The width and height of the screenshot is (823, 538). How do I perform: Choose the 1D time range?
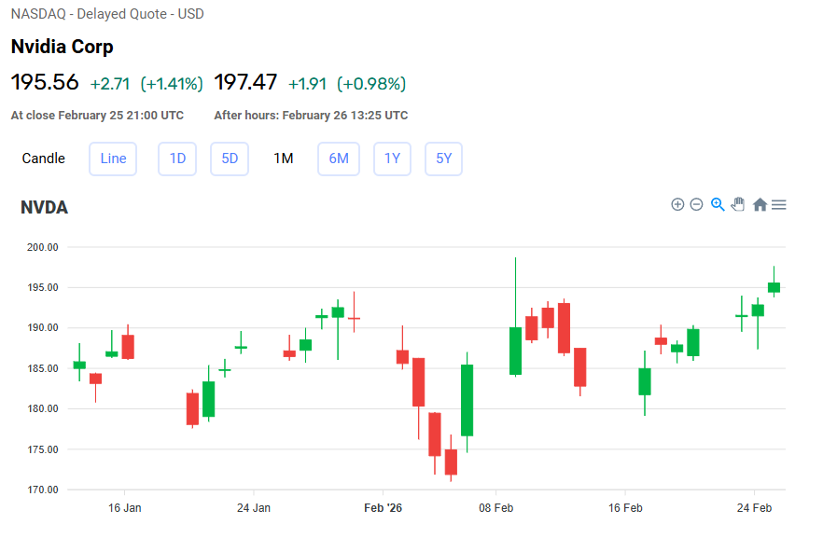click(x=177, y=159)
